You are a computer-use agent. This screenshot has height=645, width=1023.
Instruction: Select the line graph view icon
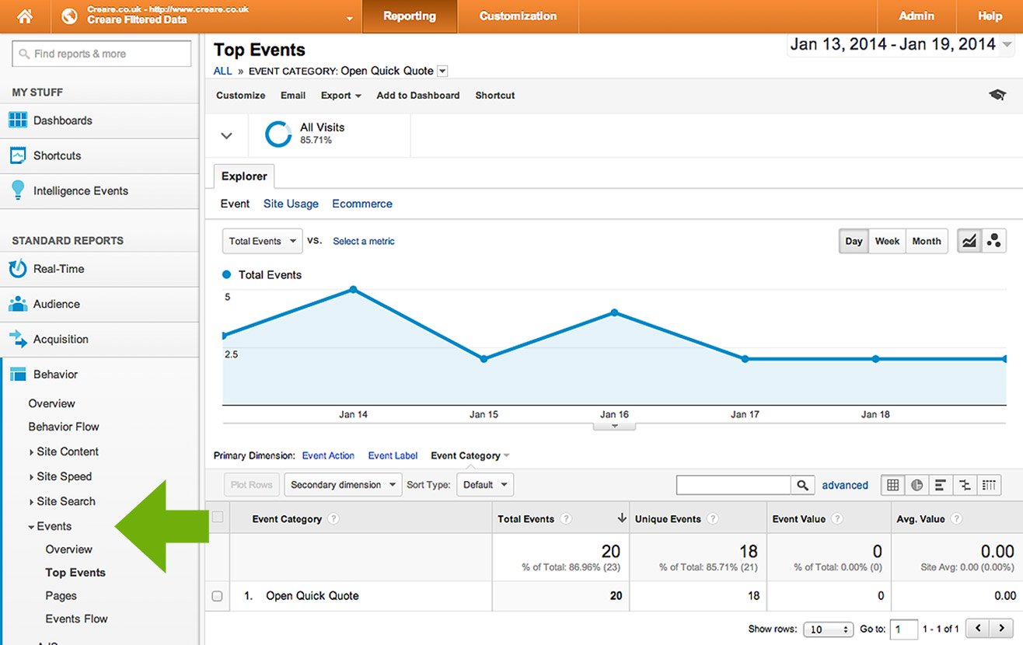coord(969,242)
